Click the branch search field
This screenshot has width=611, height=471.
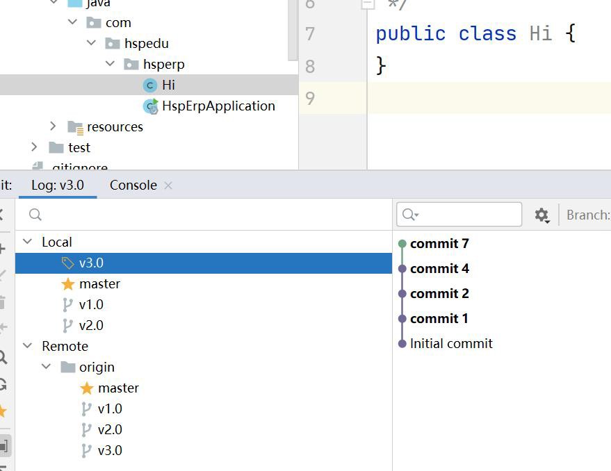click(x=209, y=215)
